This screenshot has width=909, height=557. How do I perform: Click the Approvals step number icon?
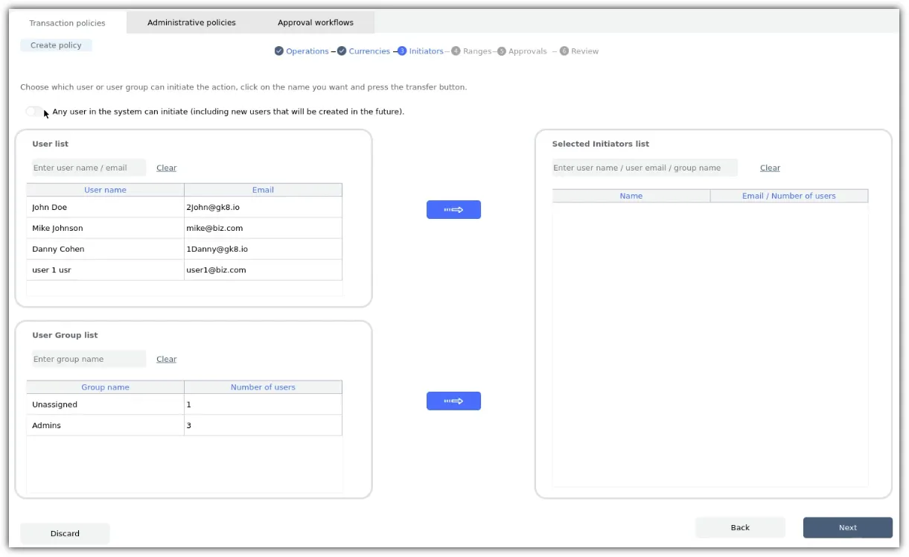(502, 51)
